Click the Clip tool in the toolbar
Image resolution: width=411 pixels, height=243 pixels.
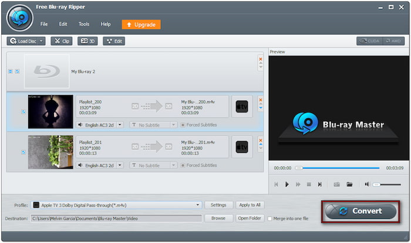tap(62, 41)
